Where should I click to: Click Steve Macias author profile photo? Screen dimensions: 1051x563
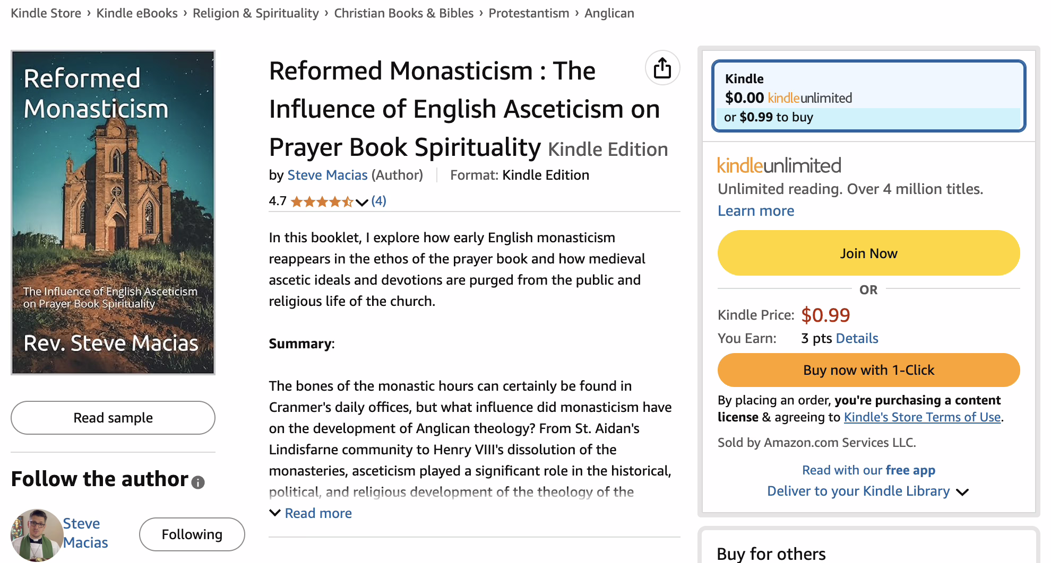pos(37,535)
